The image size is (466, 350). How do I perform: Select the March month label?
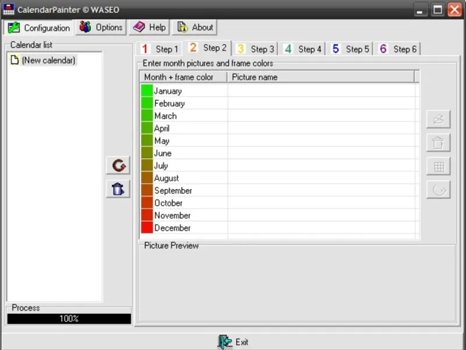click(x=165, y=116)
